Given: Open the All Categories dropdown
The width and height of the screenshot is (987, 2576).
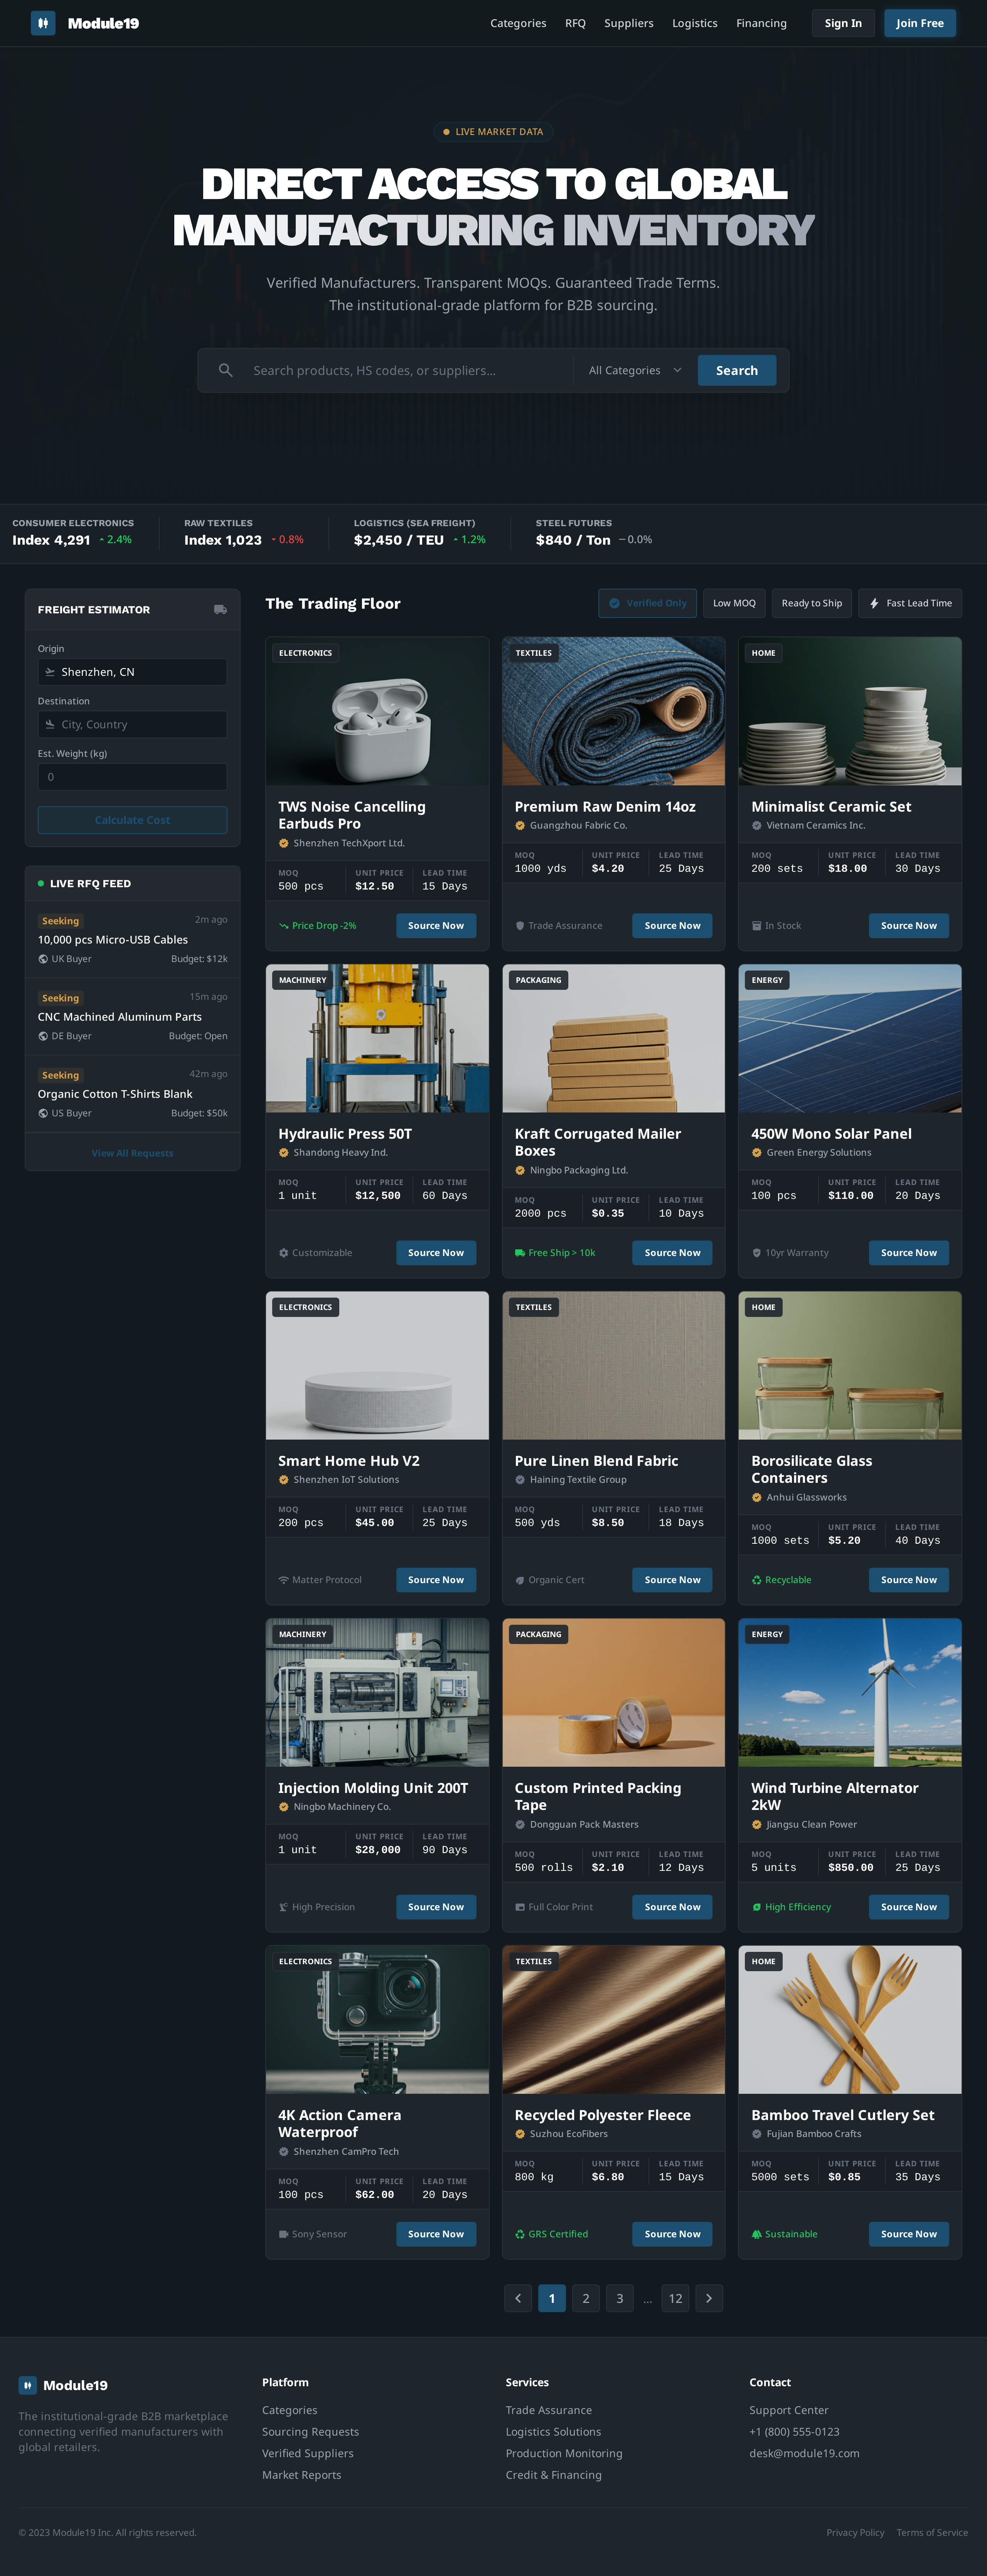Looking at the screenshot, I should [633, 370].
